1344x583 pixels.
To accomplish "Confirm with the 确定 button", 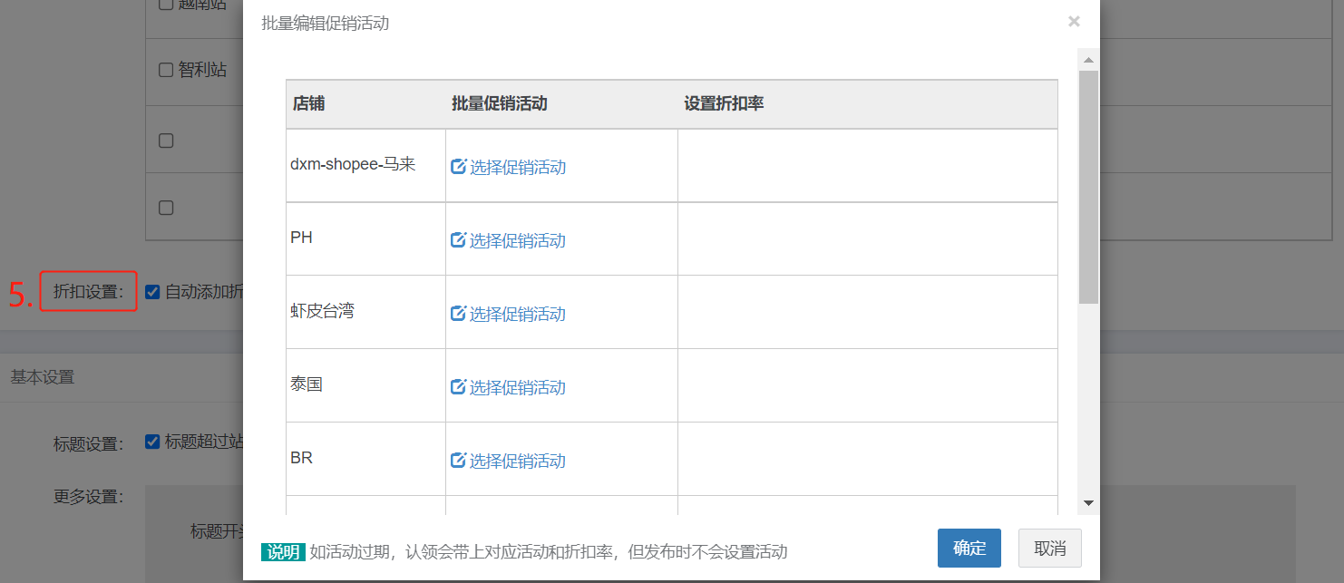I will [969, 548].
